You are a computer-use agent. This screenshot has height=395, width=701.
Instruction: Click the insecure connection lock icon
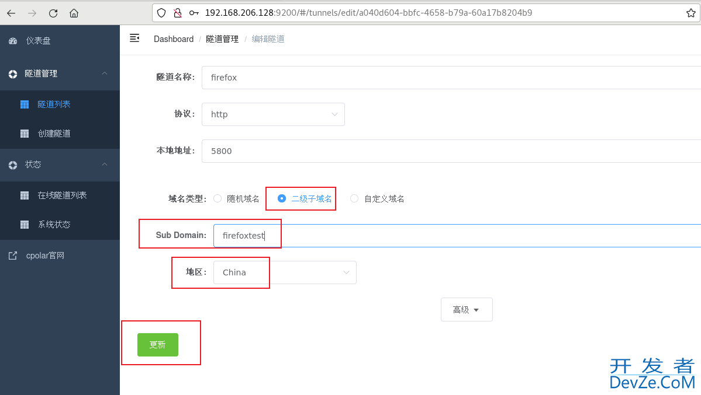178,13
